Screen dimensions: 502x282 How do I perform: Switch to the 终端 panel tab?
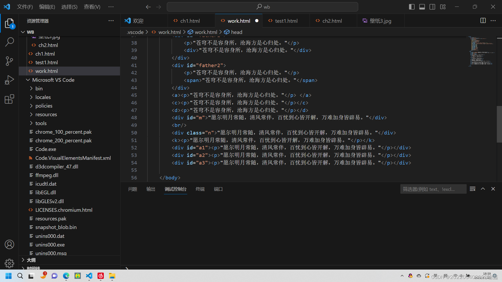[x=200, y=189]
